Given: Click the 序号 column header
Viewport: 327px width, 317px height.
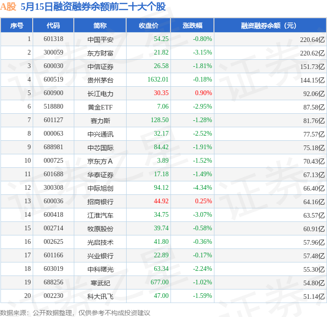Looking at the screenshot, I should (17, 25).
